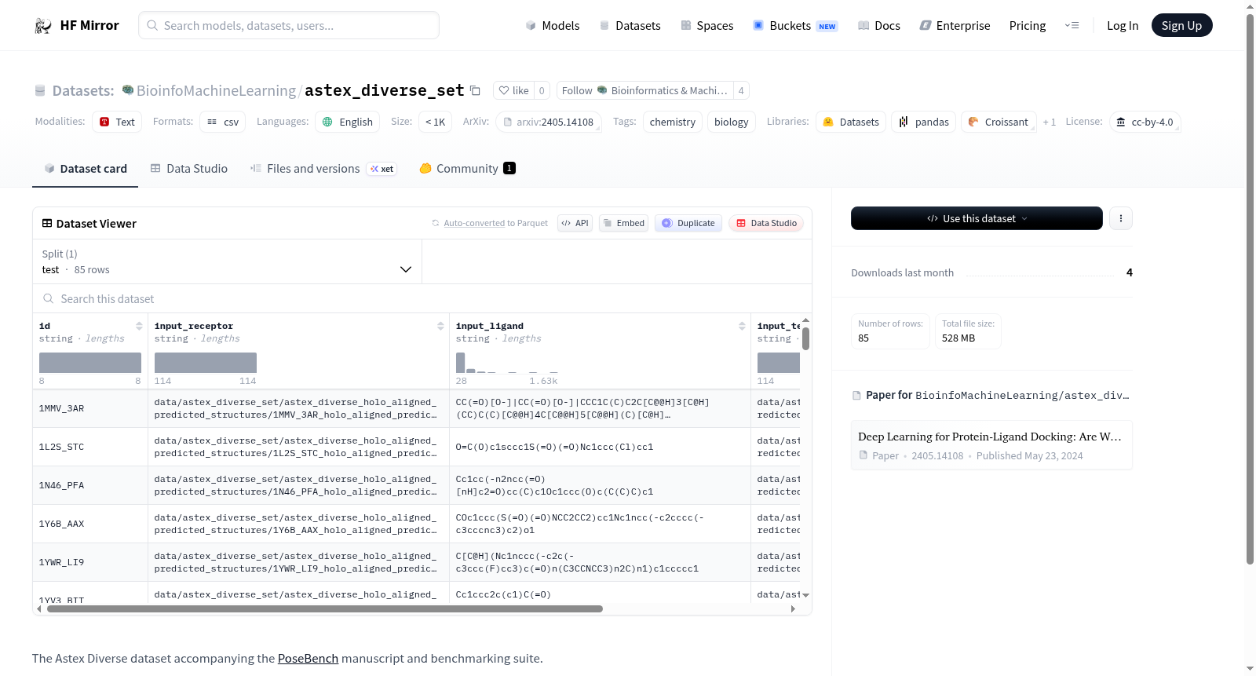Click the BioinfoMachineLearning organization avatar
The height and width of the screenshot is (676, 1256).
[x=128, y=90]
